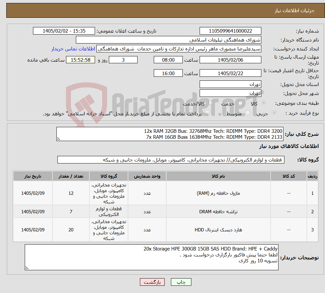Click the date 1405/02/09 in HDD row
The image size is (325, 293).
coord(33,230)
